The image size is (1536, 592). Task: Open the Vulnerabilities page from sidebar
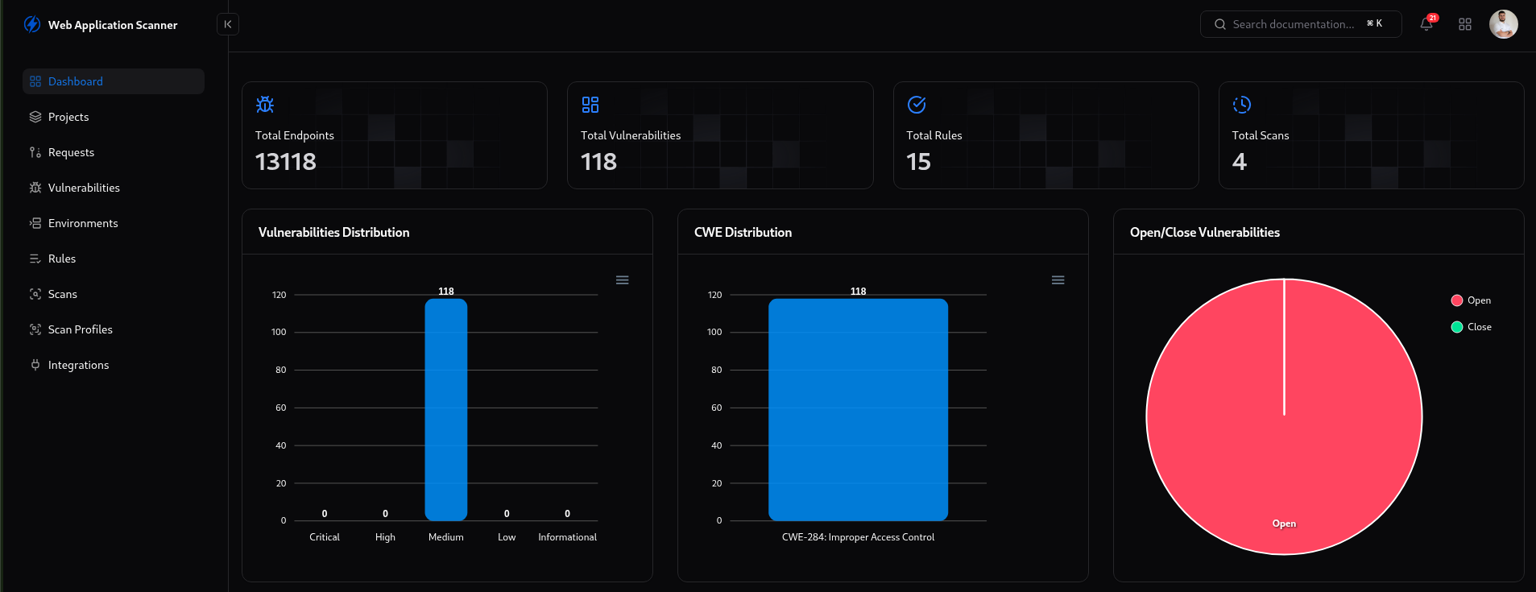[x=84, y=188]
